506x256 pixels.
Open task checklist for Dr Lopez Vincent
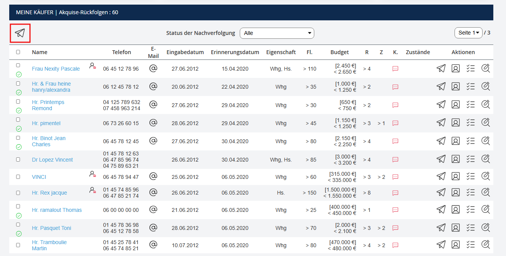tap(471, 159)
